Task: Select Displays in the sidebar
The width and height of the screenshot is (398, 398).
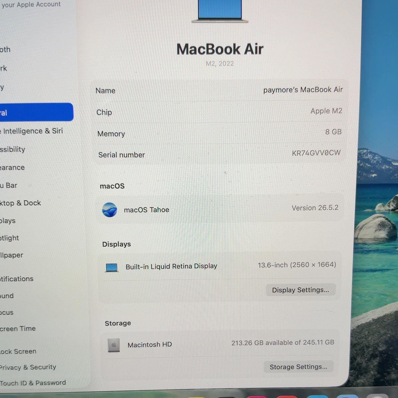Action: click(x=8, y=221)
